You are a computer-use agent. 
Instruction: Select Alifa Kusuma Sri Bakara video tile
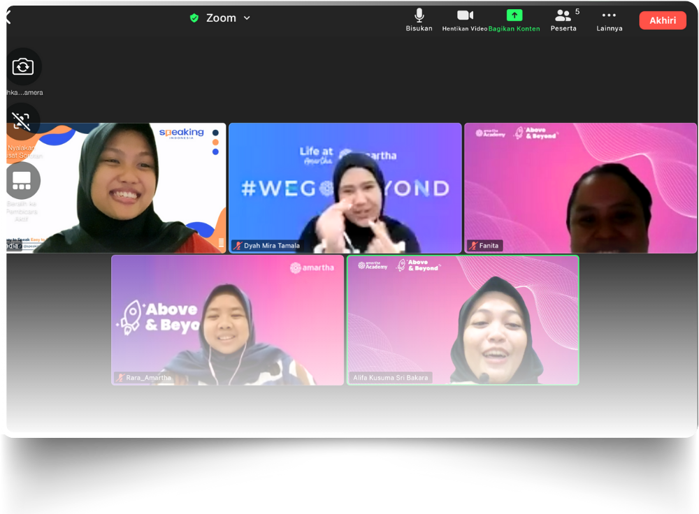(463, 321)
